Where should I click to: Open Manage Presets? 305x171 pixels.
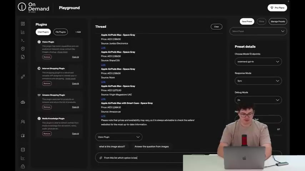pos(278,21)
